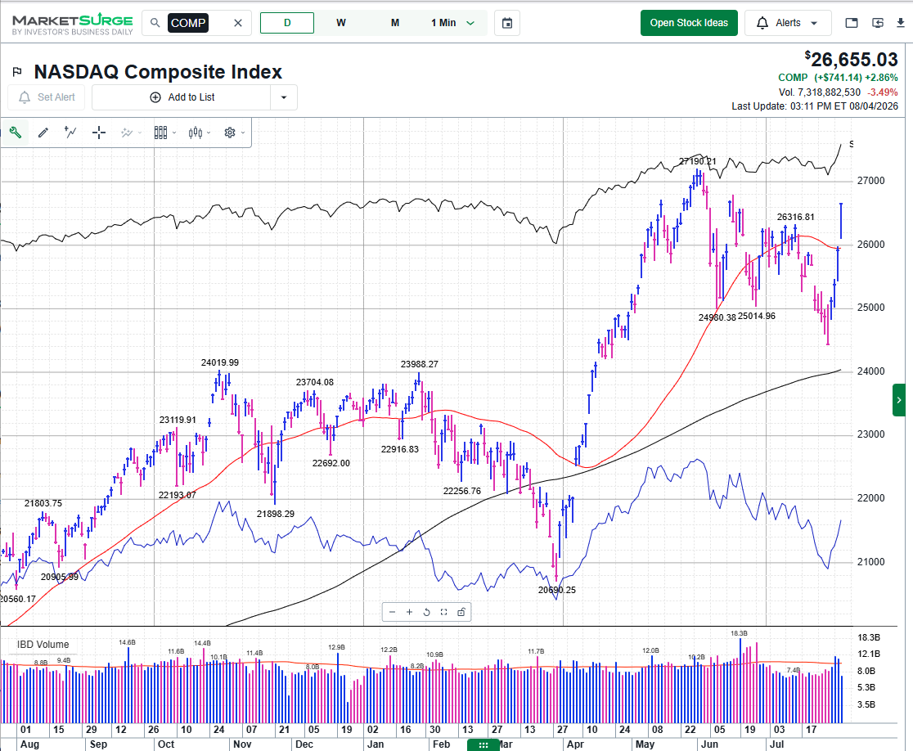Click the data columns layout icon
Viewport: 913px width, 751px height.
click(x=160, y=133)
